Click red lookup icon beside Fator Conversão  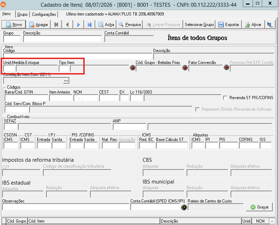(185, 67)
